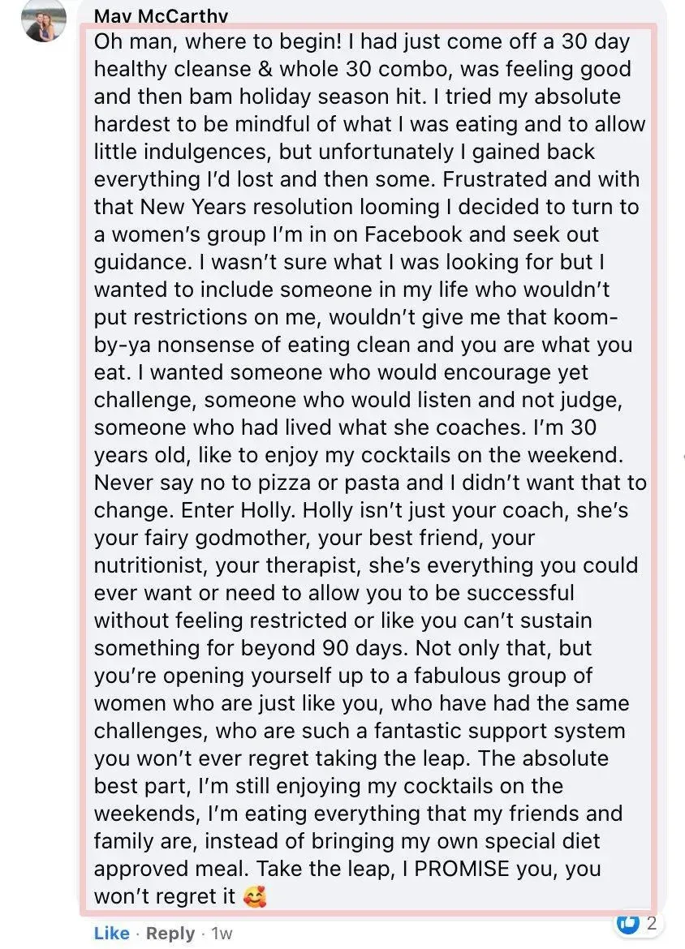This screenshot has width=685, height=949.
Task: Click the blue thumbs-up reaction icon
Action: pyautogui.click(x=627, y=923)
